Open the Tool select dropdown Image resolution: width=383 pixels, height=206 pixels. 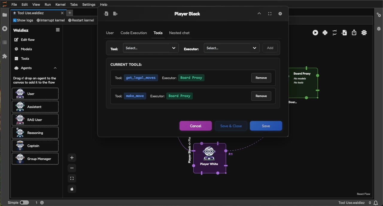coord(151,48)
